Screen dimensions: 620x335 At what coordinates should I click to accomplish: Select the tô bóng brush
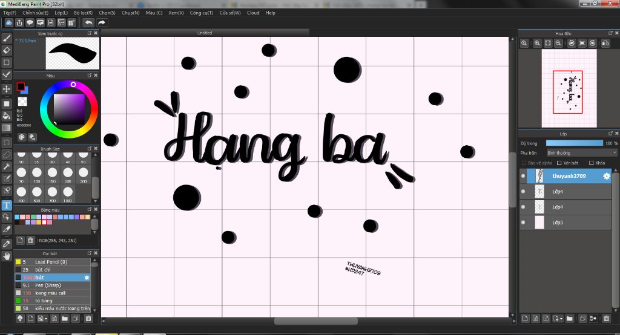tap(53, 301)
